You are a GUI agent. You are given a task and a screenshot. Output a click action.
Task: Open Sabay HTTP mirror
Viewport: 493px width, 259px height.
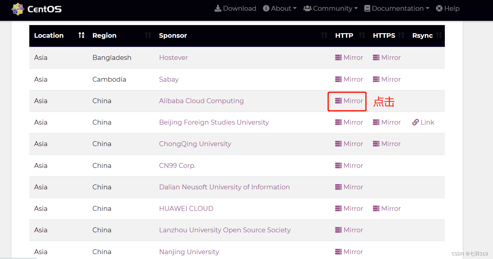coord(349,79)
